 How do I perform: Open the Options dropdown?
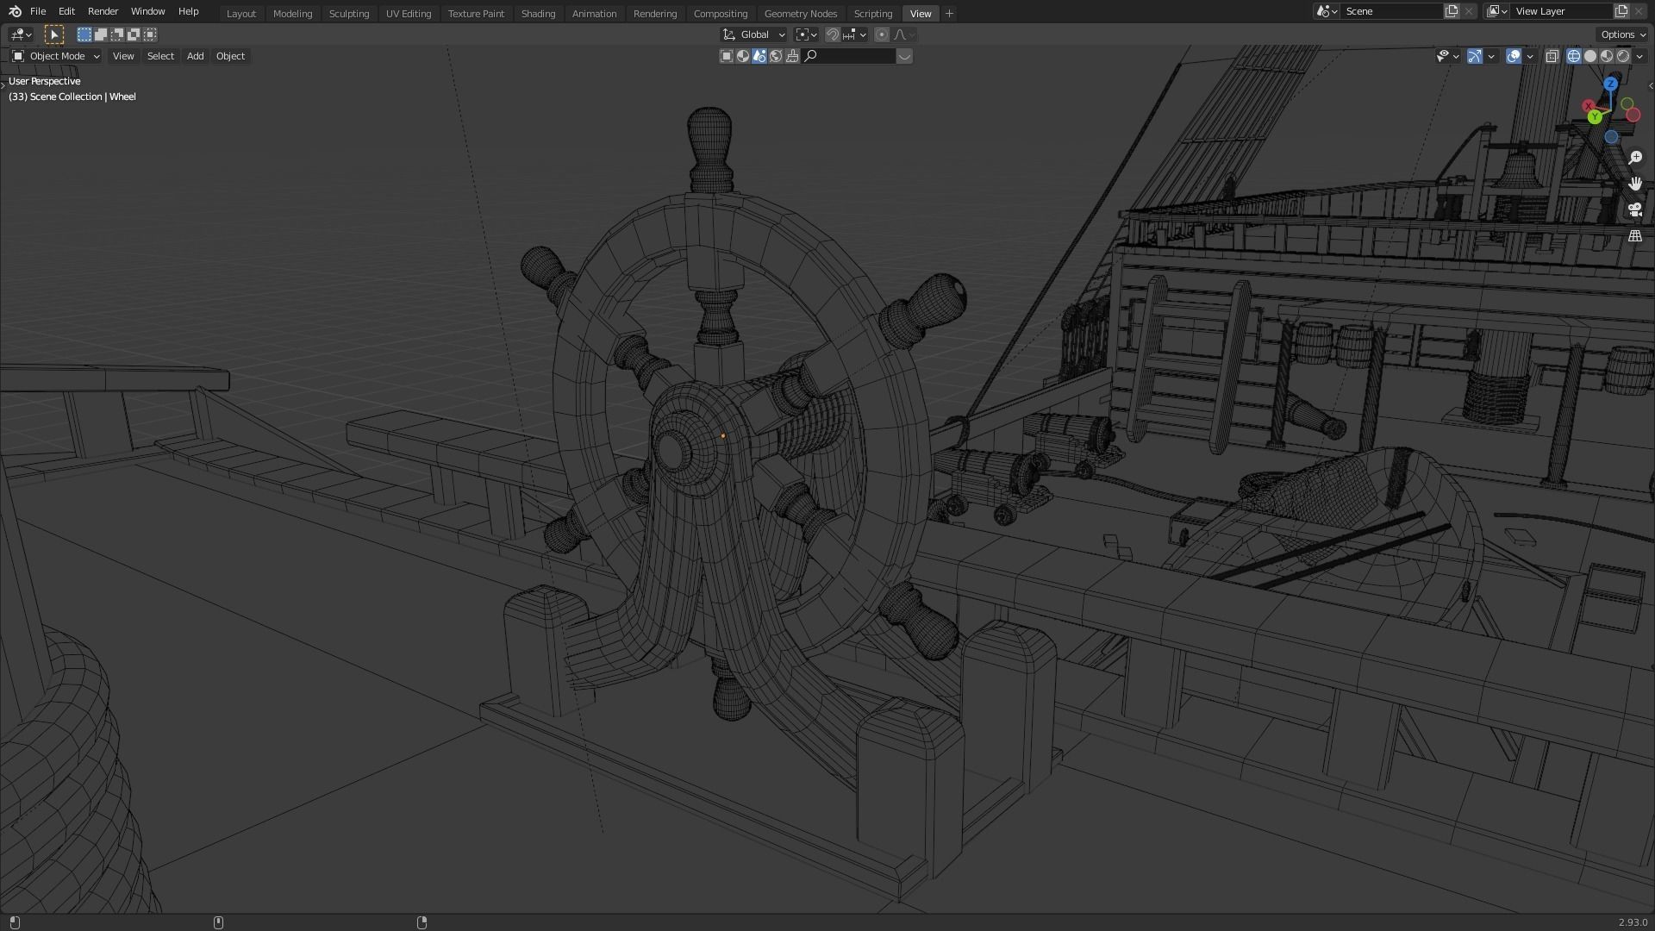point(1623,34)
